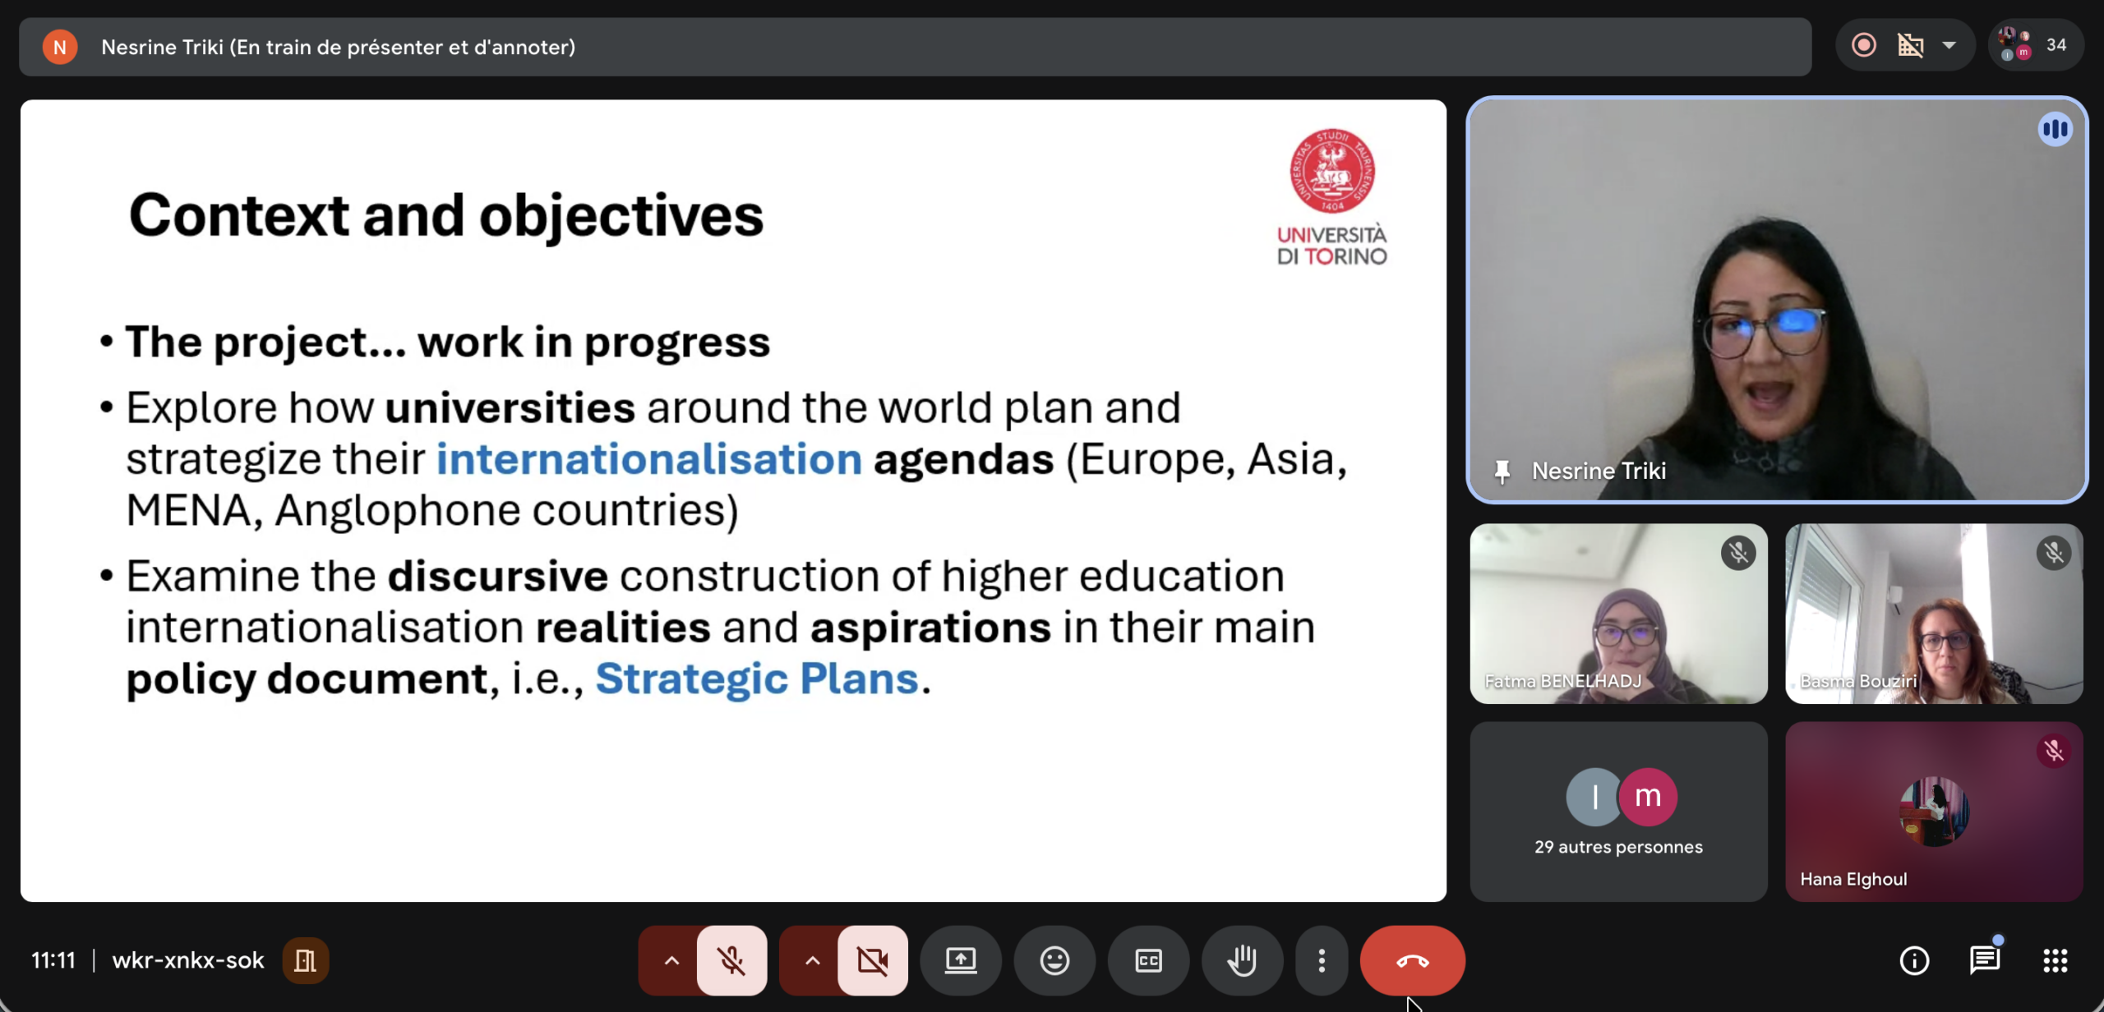Toggle the camera on/off button
2104x1012 pixels.
872,960
